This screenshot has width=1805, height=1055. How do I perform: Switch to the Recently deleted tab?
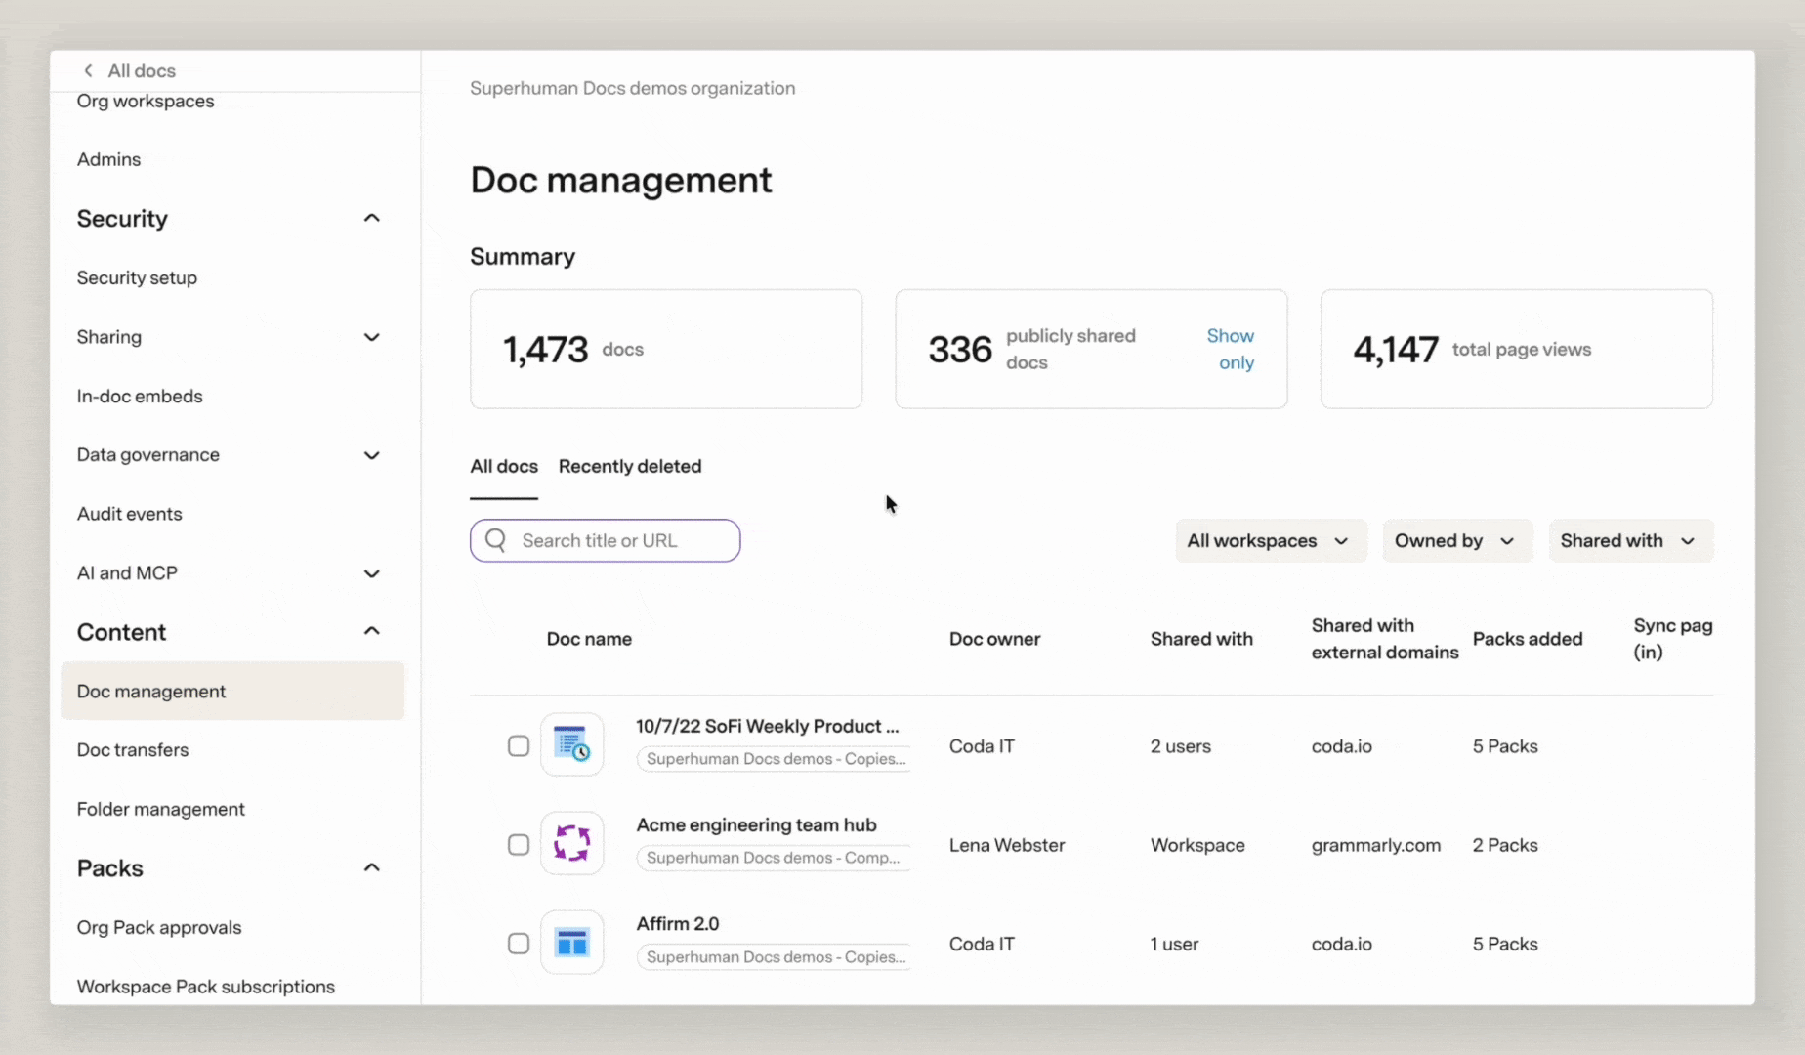(x=630, y=467)
